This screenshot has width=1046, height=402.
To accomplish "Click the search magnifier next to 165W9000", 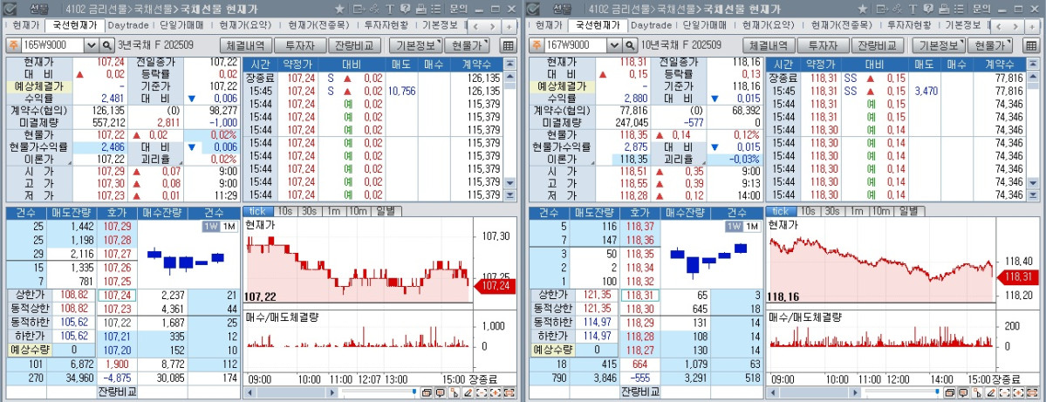I will pyautogui.click(x=107, y=44).
